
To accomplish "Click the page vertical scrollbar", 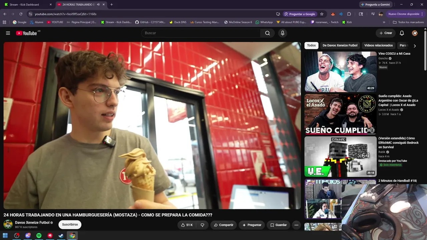I will (x=425, y=50).
